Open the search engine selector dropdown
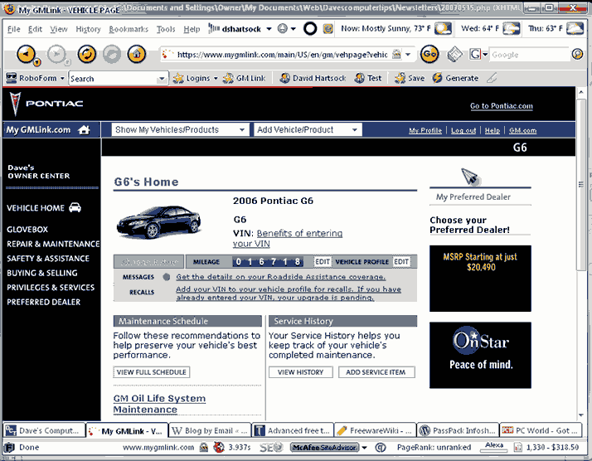Image resolution: width=592 pixels, height=461 pixels. coord(485,55)
